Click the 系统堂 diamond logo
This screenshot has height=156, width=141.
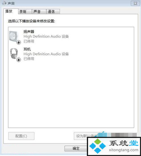98,146
